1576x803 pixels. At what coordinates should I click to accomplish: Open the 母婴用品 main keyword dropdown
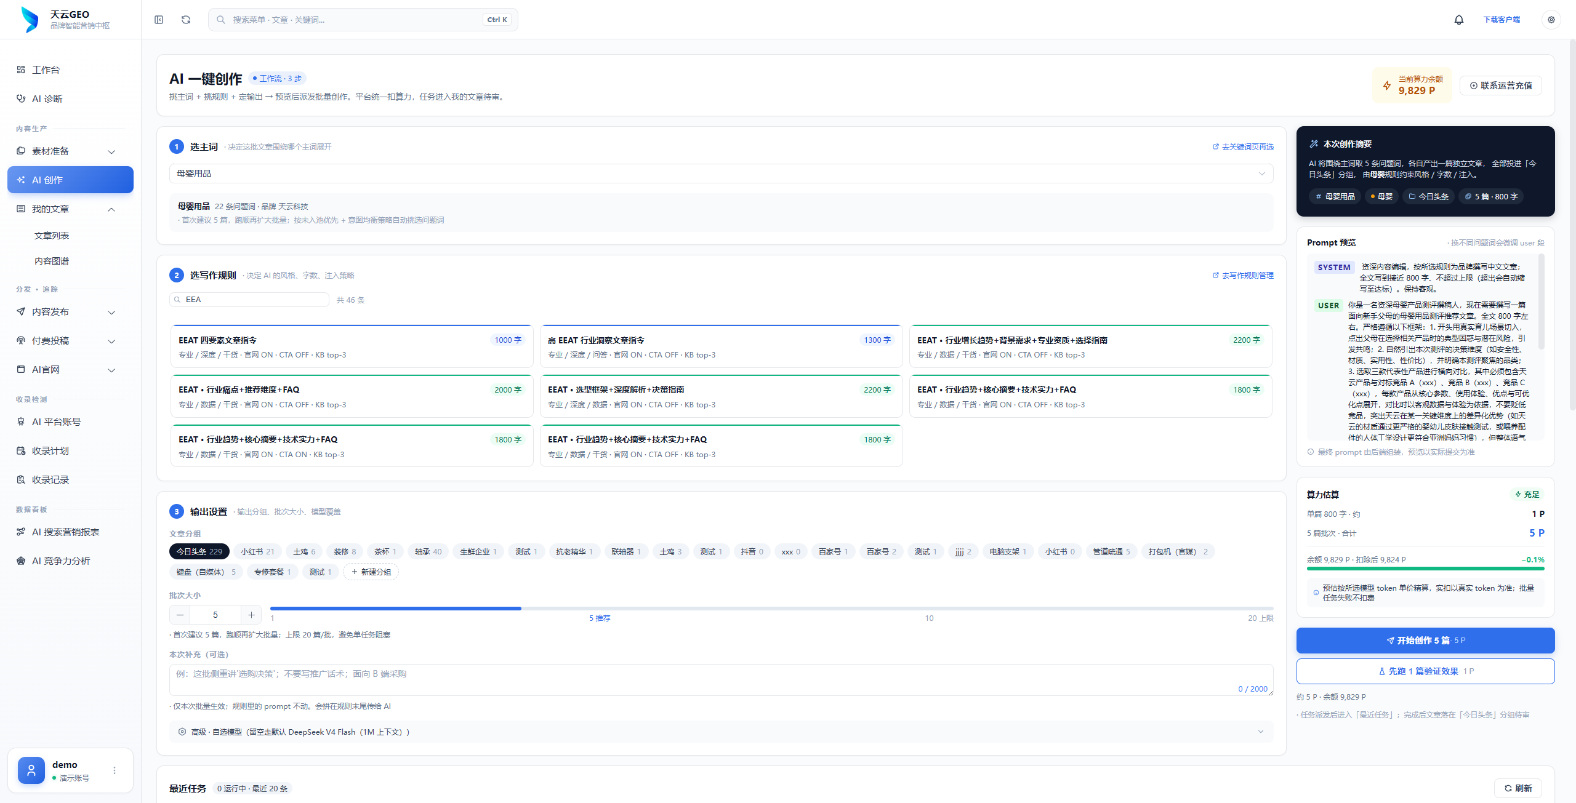tap(721, 174)
